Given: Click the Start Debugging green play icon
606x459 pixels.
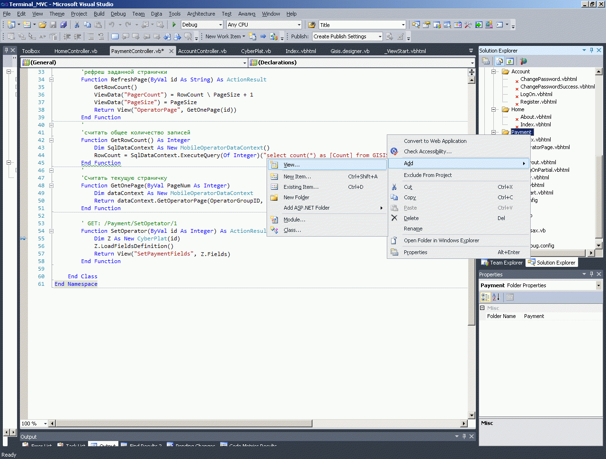Looking at the screenshot, I should pyautogui.click(x=174, y=25).
